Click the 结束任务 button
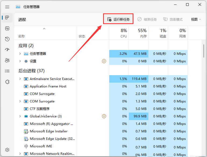 (147, 19)
